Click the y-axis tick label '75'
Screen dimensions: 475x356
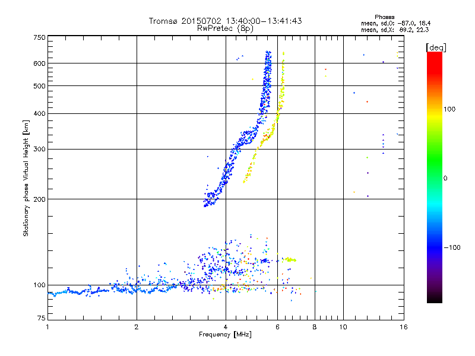(42, 318)
